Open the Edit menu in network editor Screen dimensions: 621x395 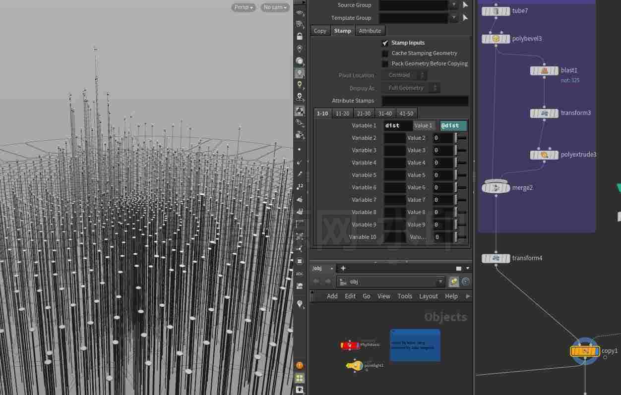(350, 296)
